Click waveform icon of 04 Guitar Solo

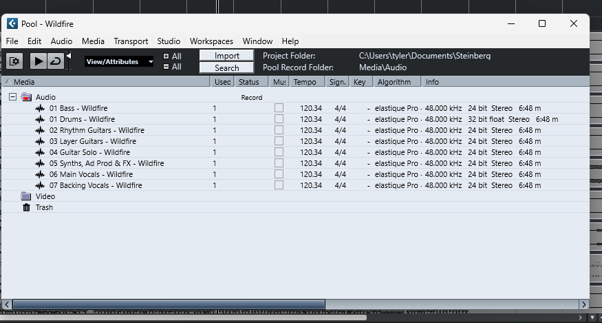pos(40,152)
